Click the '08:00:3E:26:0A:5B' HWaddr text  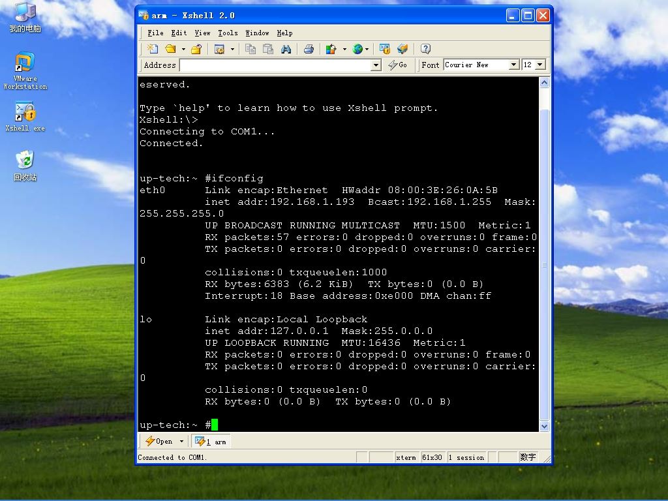tap(443, 190)
